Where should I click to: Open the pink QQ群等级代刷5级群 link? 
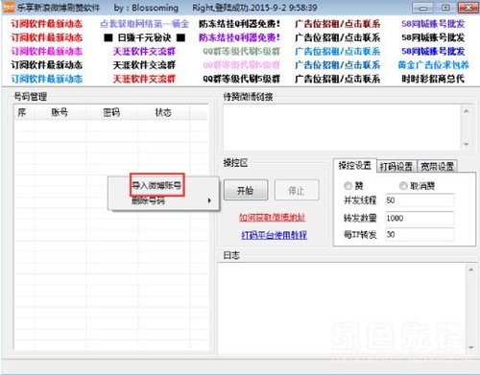(x=242, y=65)
